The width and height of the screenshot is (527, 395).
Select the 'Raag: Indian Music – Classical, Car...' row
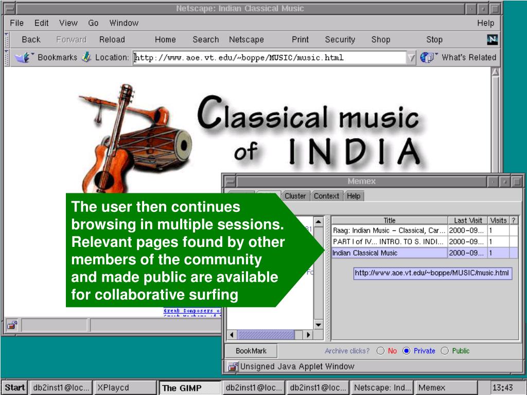pyautogui.click(x=425, y=231)
